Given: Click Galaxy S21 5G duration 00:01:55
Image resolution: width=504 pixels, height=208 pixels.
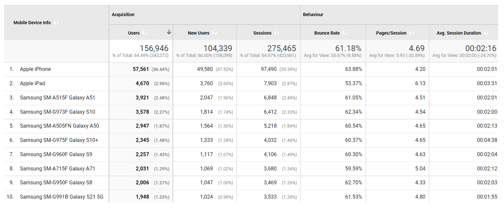Looking at the screenshot, I should 487,197.
